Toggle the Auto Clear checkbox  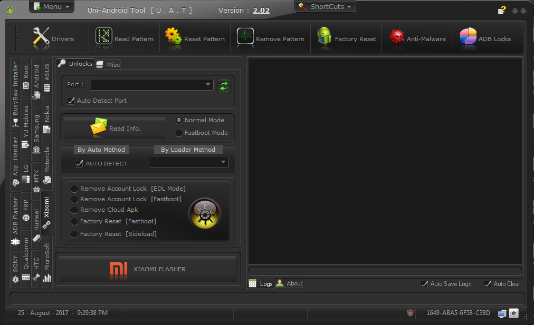pos(488,284)
